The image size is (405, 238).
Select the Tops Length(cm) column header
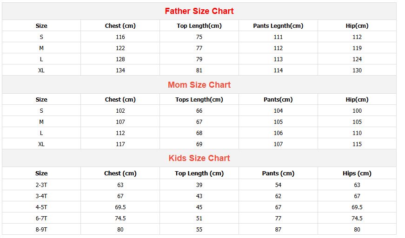[x=199, y=100]
